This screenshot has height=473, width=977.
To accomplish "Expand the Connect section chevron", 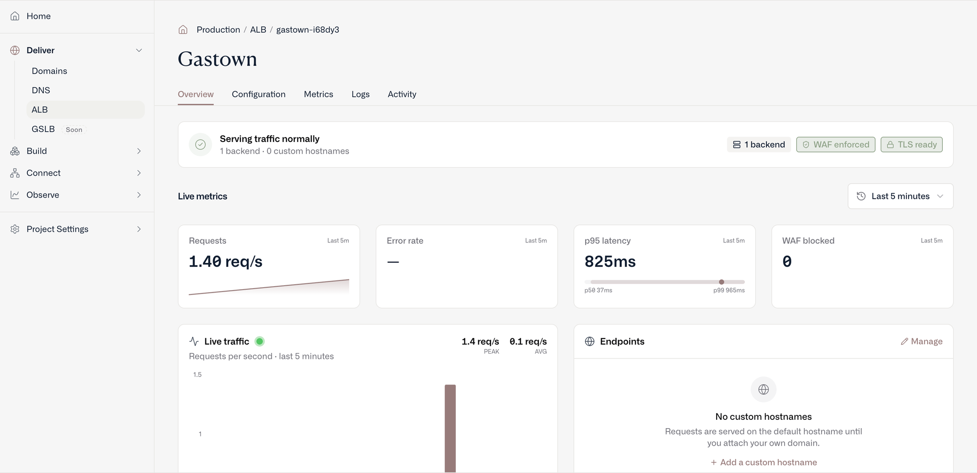I will point(139,173).
